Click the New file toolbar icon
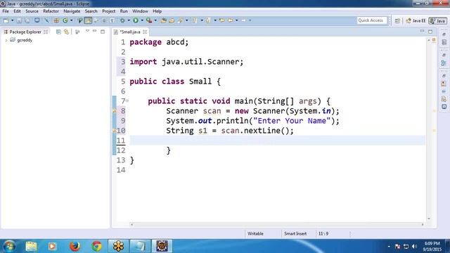 point(6,20)
